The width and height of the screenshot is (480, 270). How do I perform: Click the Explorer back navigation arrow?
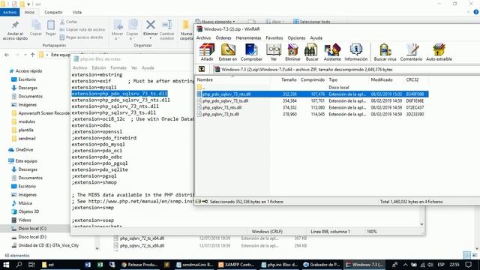(7, 55)
